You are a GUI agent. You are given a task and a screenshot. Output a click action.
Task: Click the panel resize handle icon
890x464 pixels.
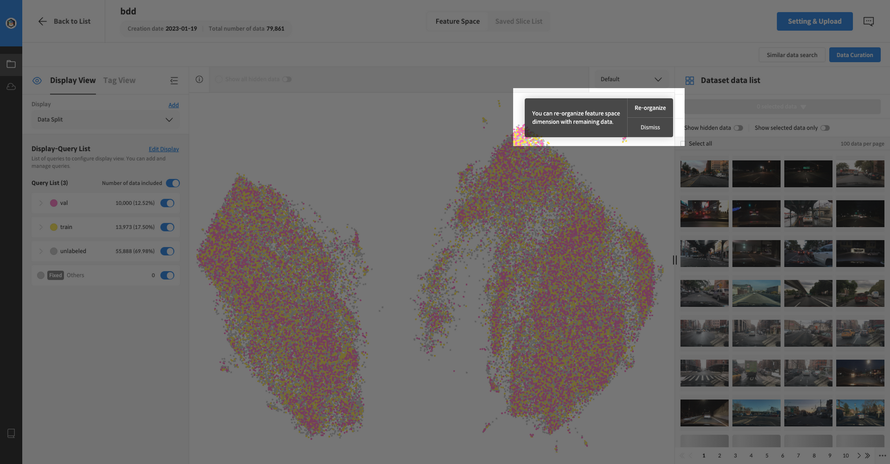pos(675,260)
